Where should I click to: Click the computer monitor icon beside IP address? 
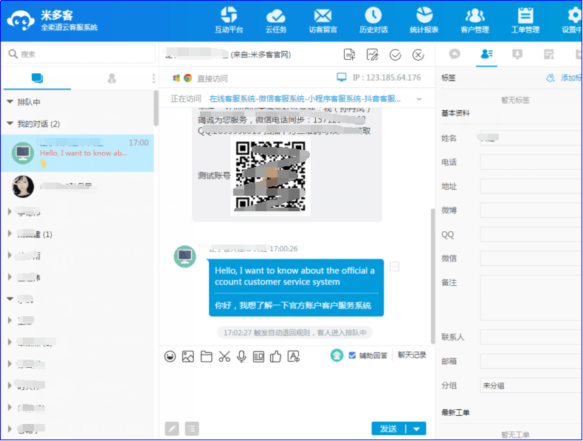(342, 77)
